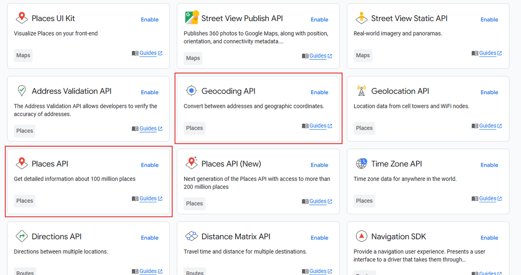Enable the Street View Static API
The width and height of the screenshot is (521, 275).
[489, 20]
